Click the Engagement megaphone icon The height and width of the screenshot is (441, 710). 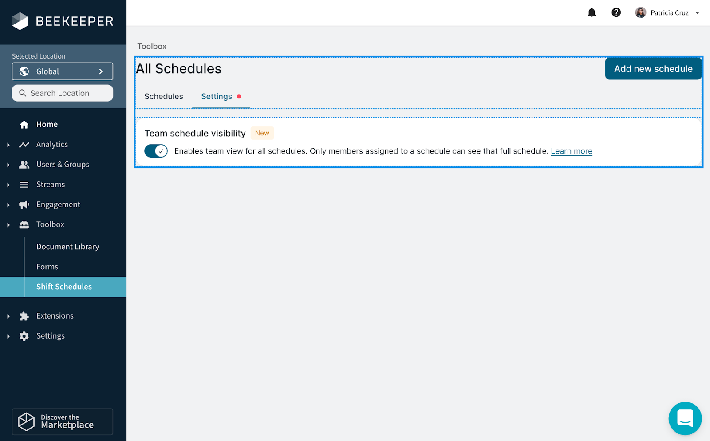coord(24,205)
